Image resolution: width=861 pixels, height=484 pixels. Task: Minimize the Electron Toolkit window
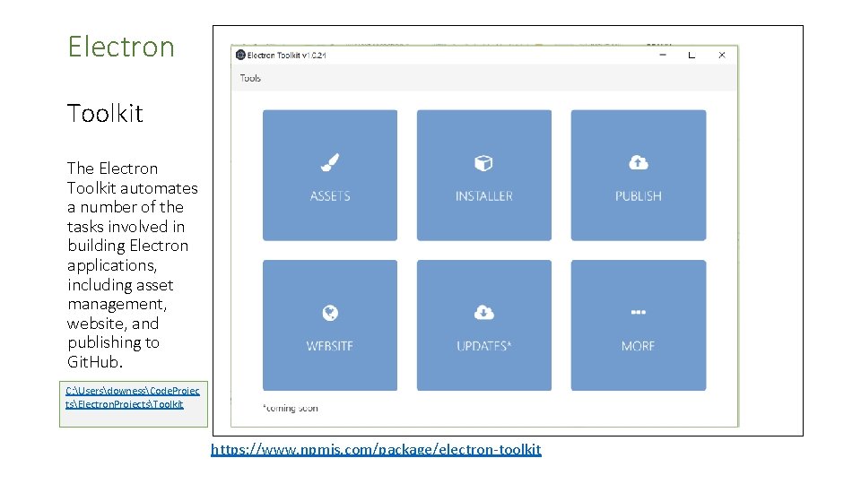coord(663,55)
